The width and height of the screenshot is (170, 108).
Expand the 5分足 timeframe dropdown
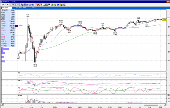[15, 5]
